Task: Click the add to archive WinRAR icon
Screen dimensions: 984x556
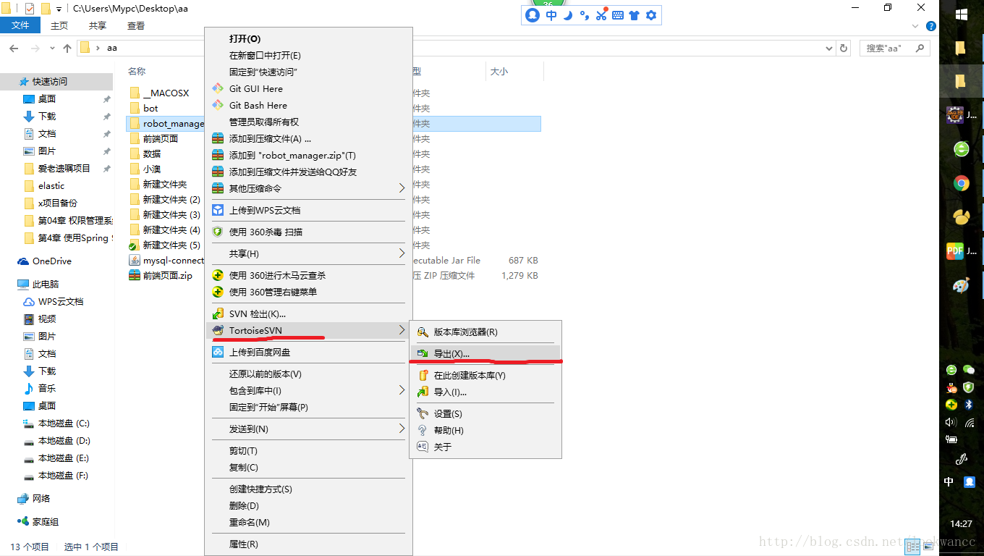Action: tap(218, 138)
